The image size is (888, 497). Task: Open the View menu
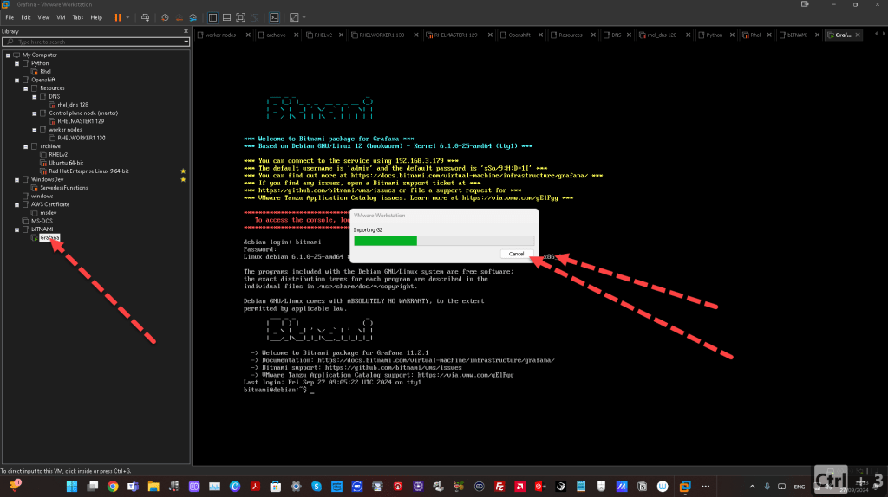pyautogui.click(x=43, y=17)
